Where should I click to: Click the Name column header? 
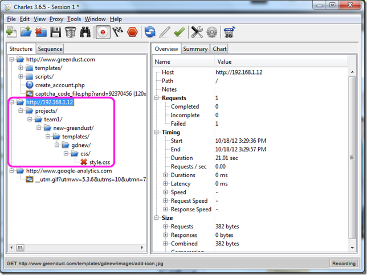(183, 61)
